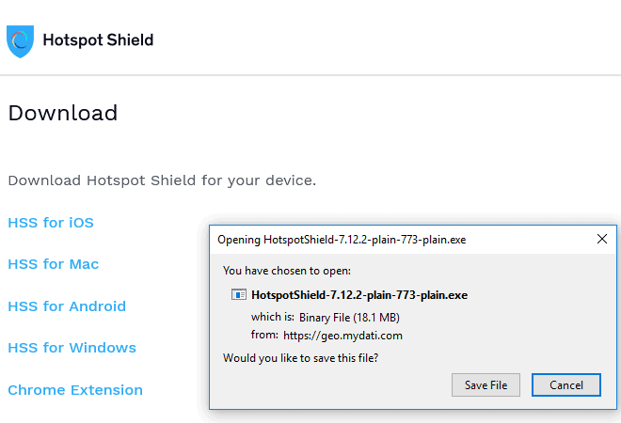Click 'Download Hotspot Shield for your device' text
Screen dimensions: 621x423
(162, 180)
